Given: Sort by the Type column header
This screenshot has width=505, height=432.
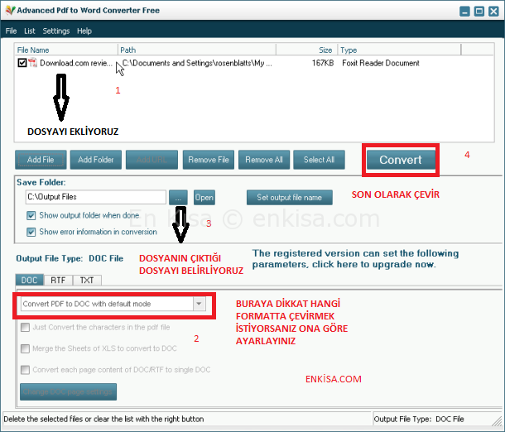Looking at the screenshot, I should [x=399, y=50].
